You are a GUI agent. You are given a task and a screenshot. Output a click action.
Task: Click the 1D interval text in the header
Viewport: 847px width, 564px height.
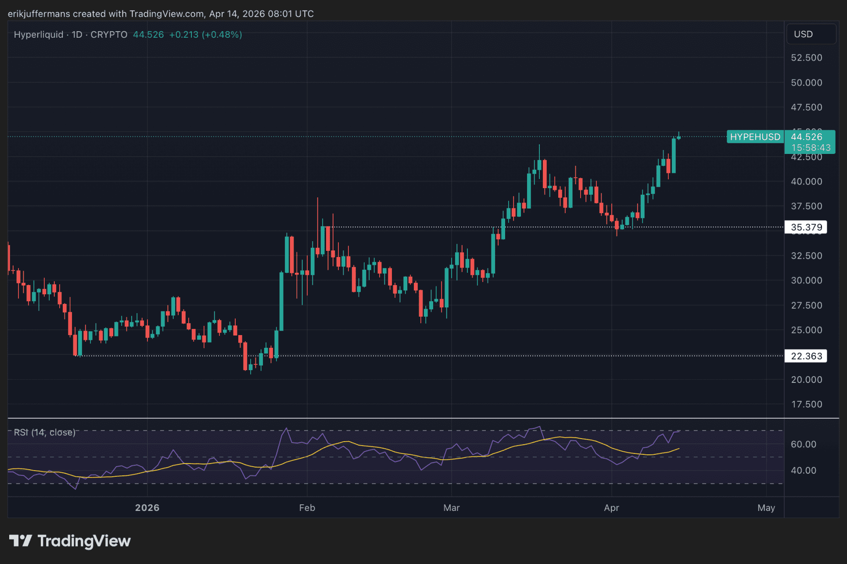(77, 35)
